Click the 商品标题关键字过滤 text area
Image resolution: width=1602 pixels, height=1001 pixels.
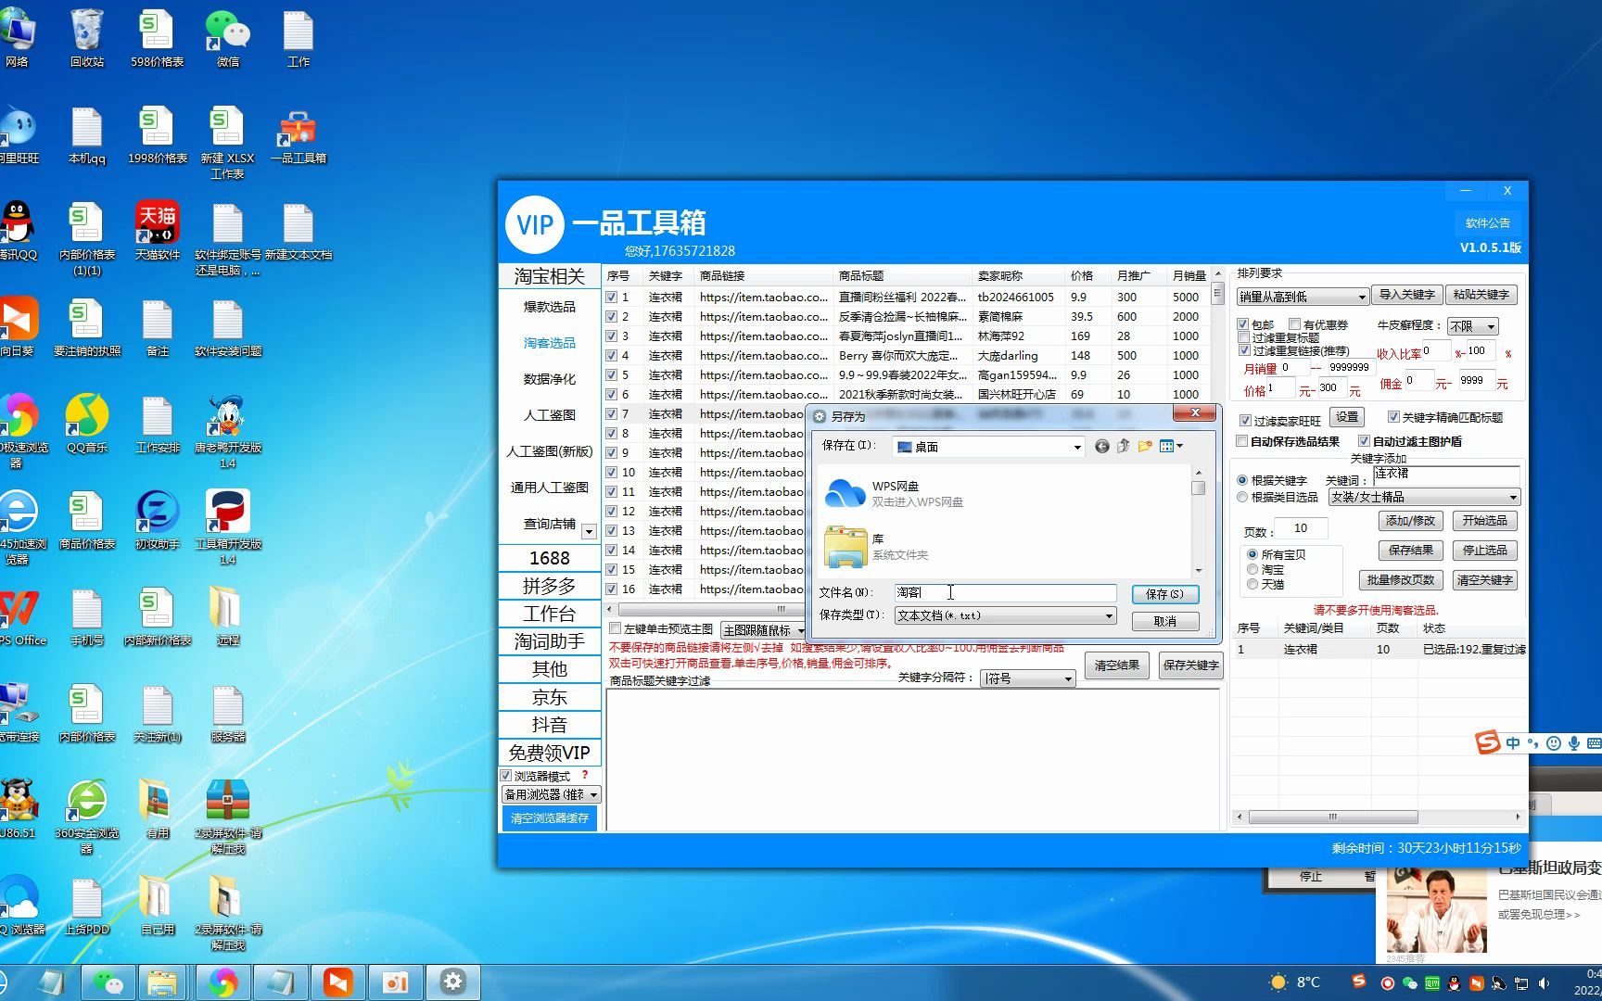pos(913,759)
